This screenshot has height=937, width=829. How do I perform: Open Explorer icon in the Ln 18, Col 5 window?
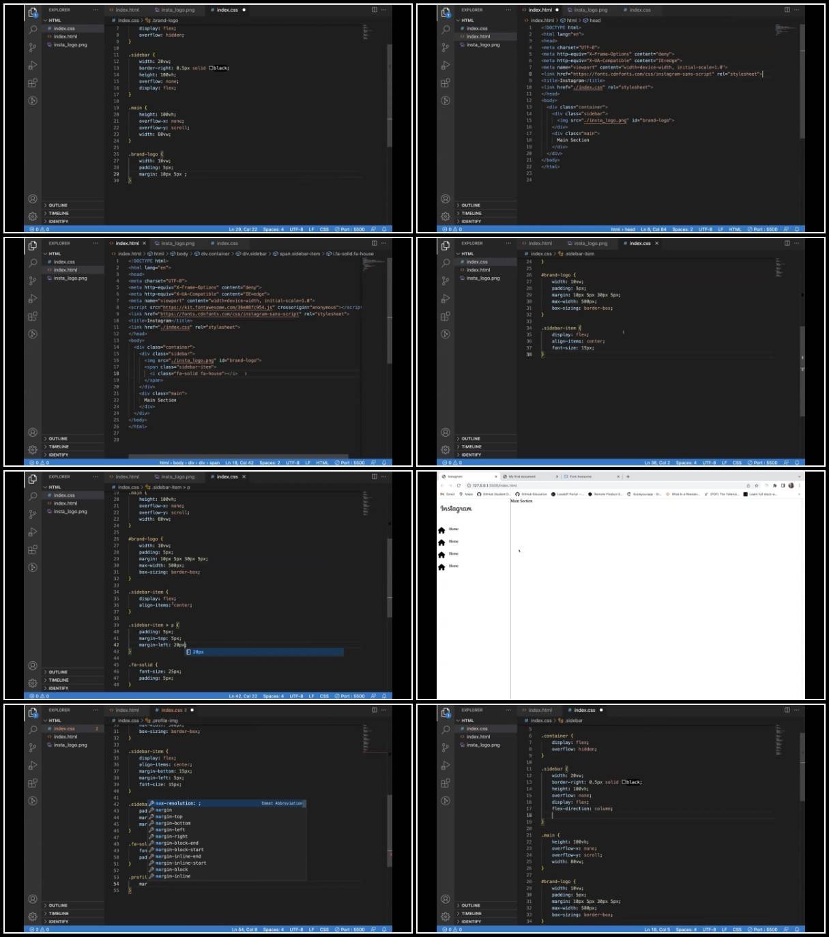[x=446, y=712]
